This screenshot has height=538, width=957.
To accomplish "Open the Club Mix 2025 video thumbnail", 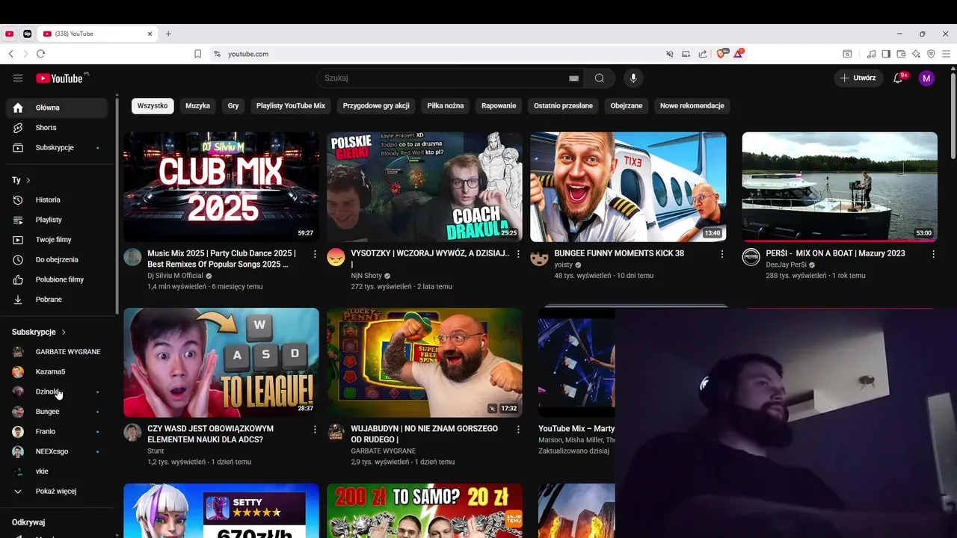I will [221, 187].
